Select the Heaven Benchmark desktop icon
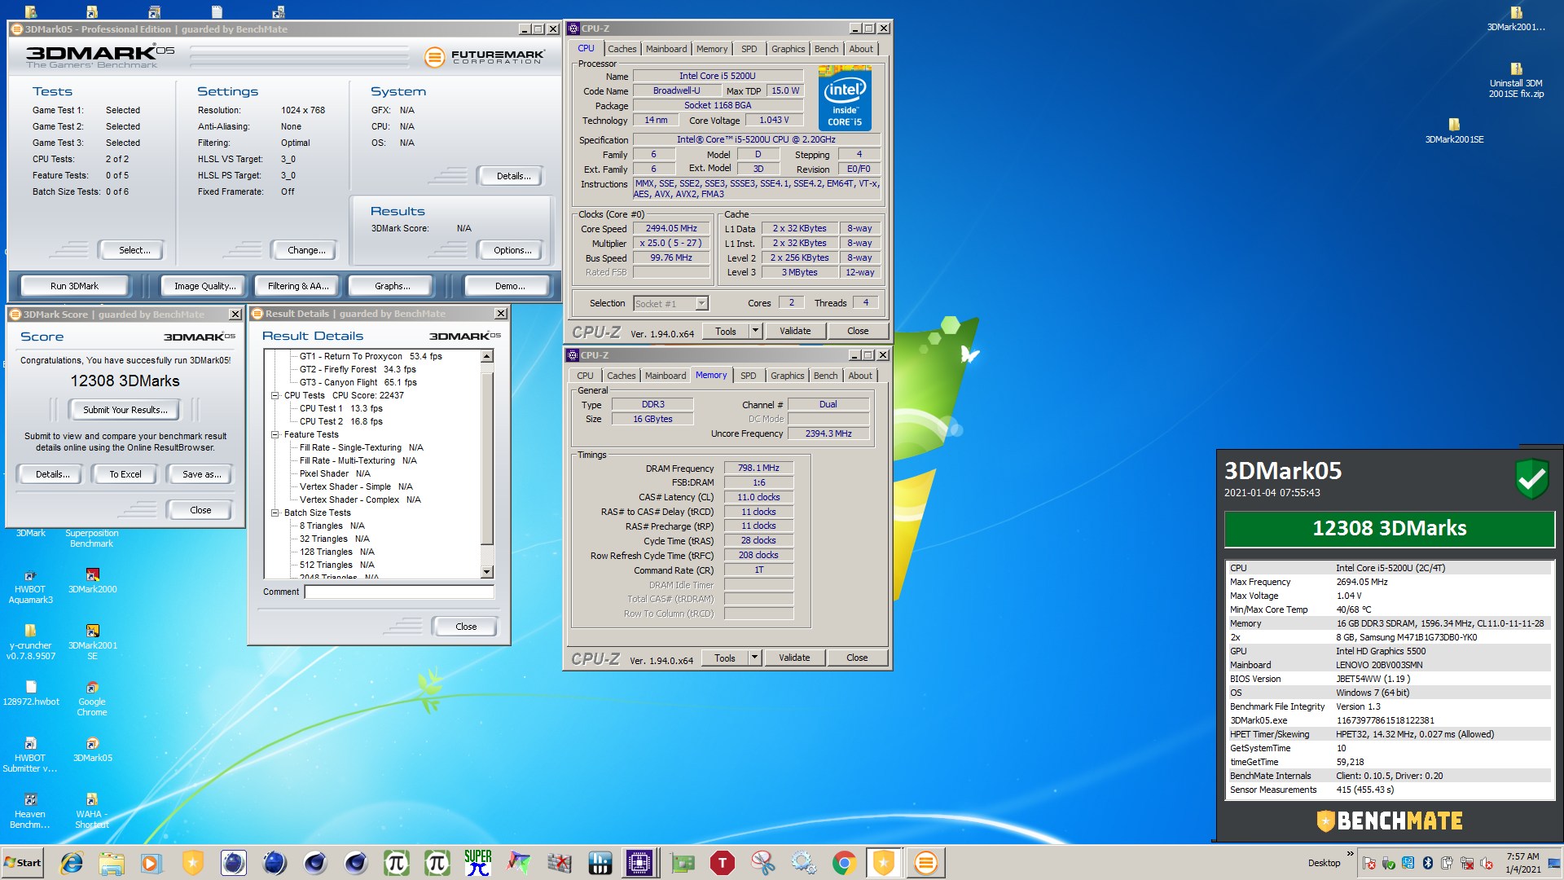This screenshot has height=880, width=1564. [30, 812]
